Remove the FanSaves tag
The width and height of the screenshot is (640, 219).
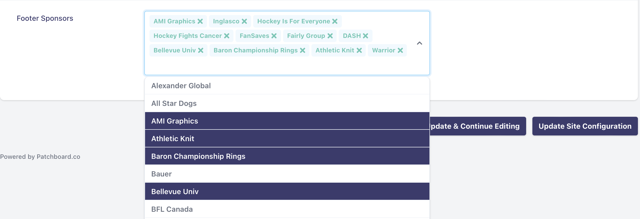click(274, 36)
